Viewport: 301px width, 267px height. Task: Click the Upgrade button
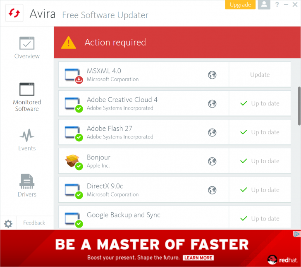point(240,5)
